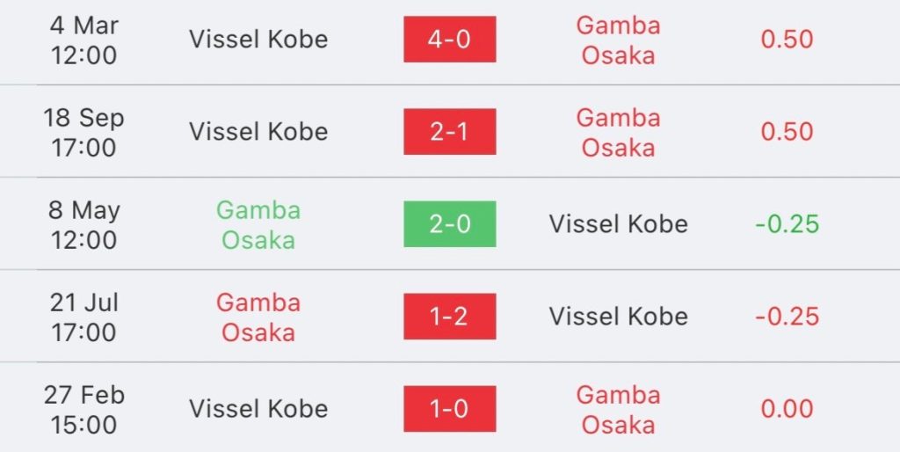The width and height of the screenshot is (900, 452).
Task: Click Gamba Osaka in 4 Mar match
Action: tap(618, 40)
